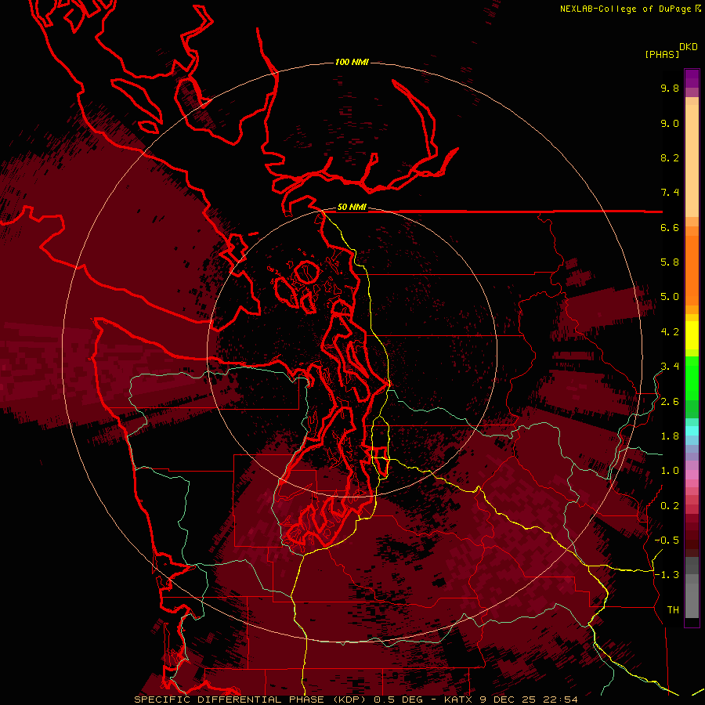Pick the cyan color bar segment

(692, 431)
